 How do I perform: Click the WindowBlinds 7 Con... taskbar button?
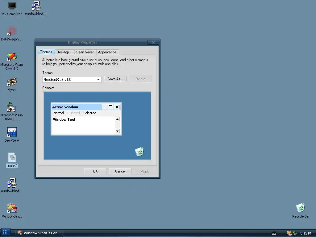click(x=39, y=233)
